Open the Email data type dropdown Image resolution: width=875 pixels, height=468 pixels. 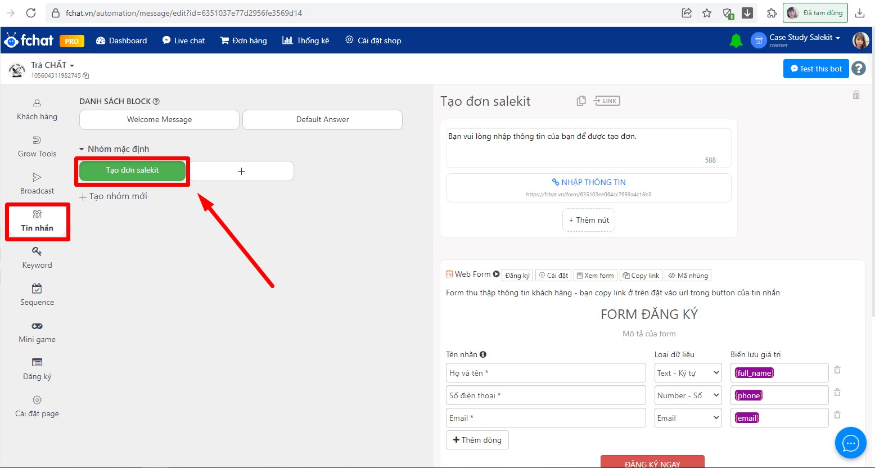688,418
